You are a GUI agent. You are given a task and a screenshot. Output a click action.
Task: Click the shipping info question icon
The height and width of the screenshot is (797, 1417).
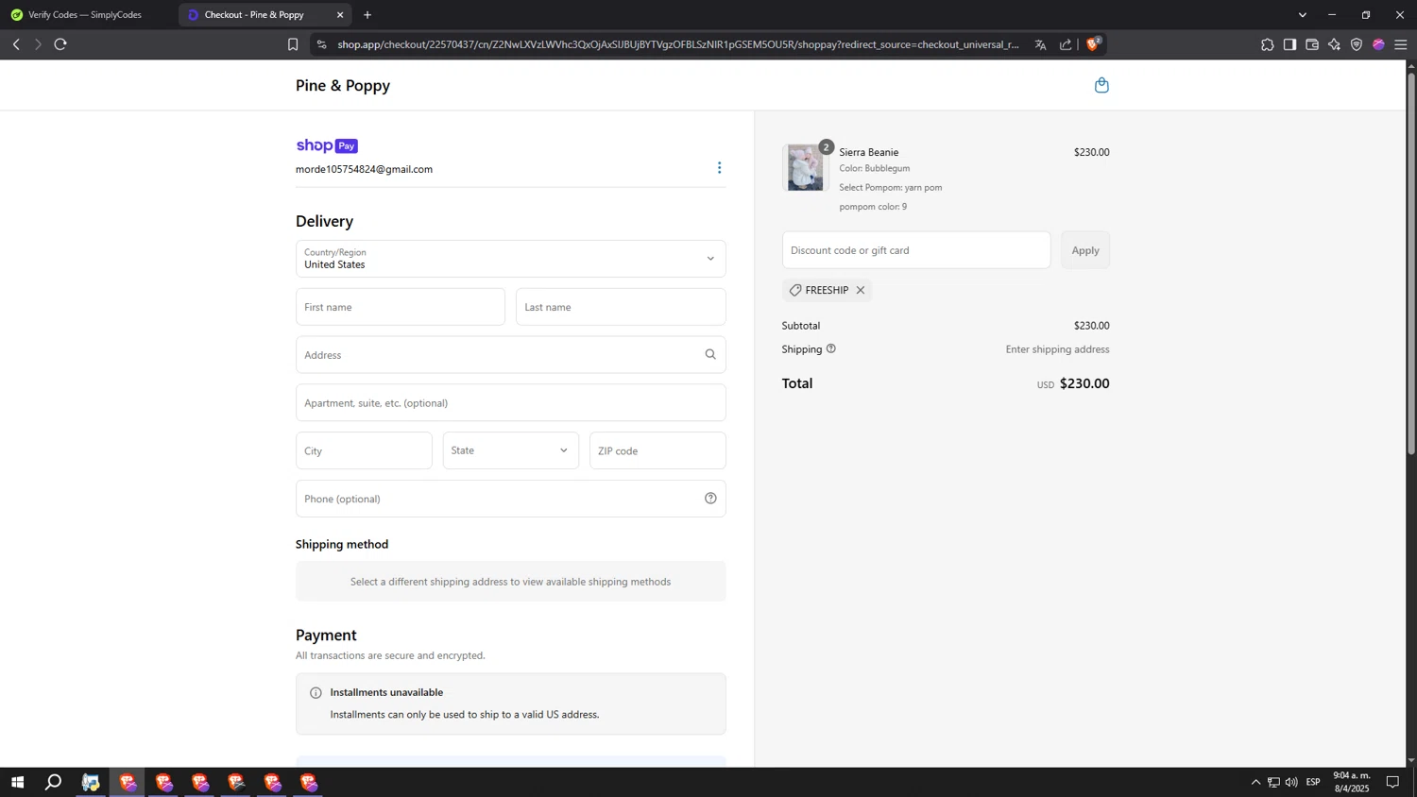pos(831,348)
